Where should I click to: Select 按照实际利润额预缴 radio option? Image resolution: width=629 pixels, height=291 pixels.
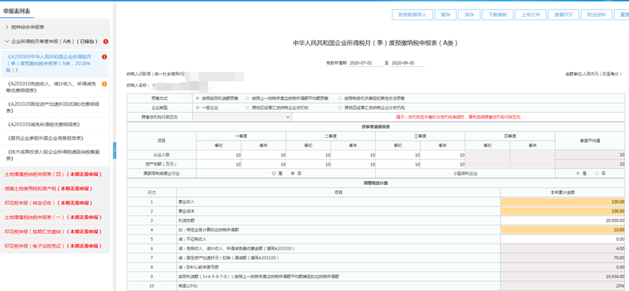point(197,98)
